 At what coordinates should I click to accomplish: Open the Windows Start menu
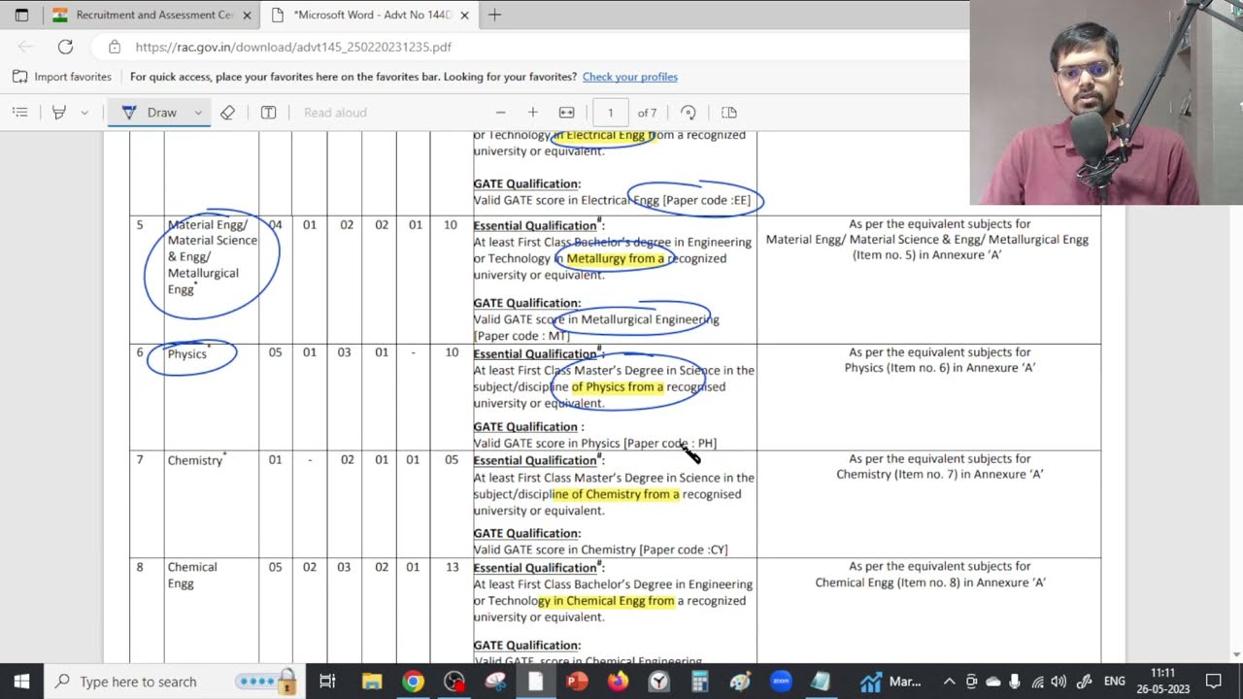pyautogui.click(x=21, y=681)
